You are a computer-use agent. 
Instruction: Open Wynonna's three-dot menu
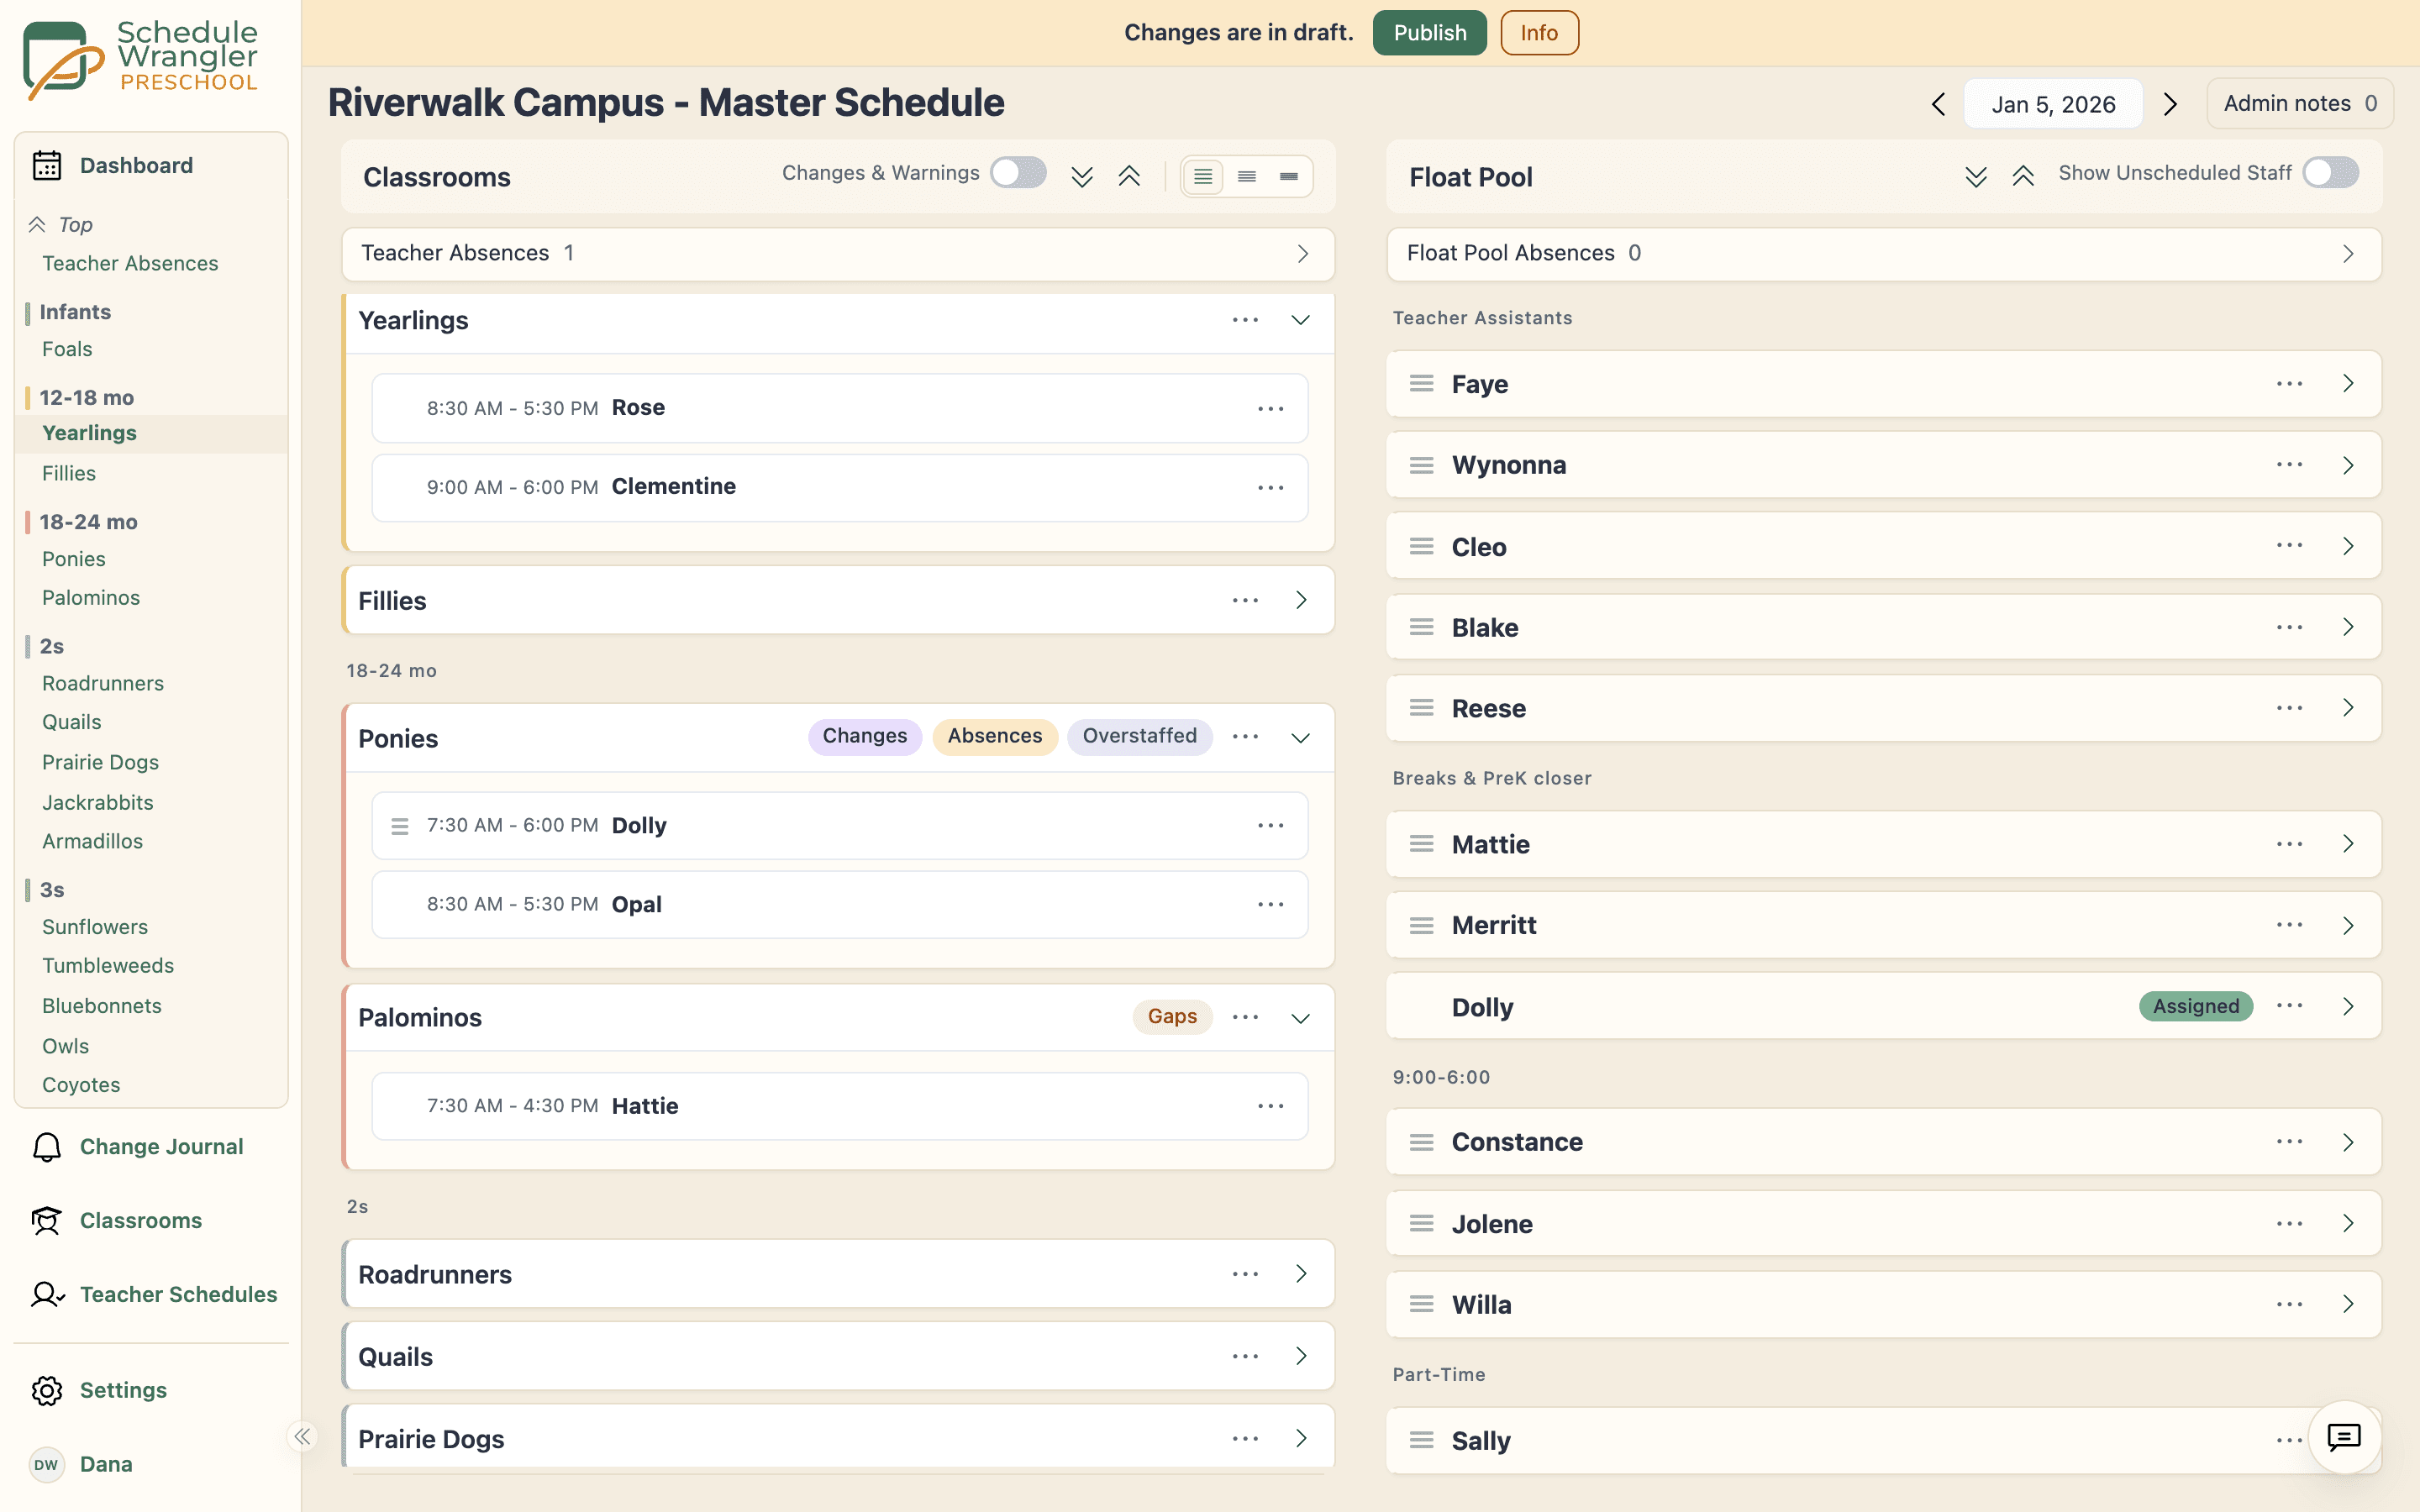[x=2290, y=465]
